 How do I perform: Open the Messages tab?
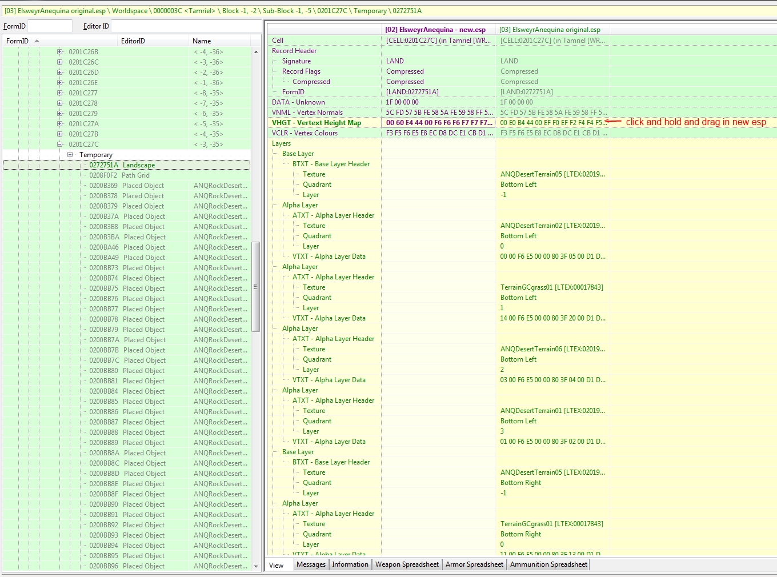[311, 564]
